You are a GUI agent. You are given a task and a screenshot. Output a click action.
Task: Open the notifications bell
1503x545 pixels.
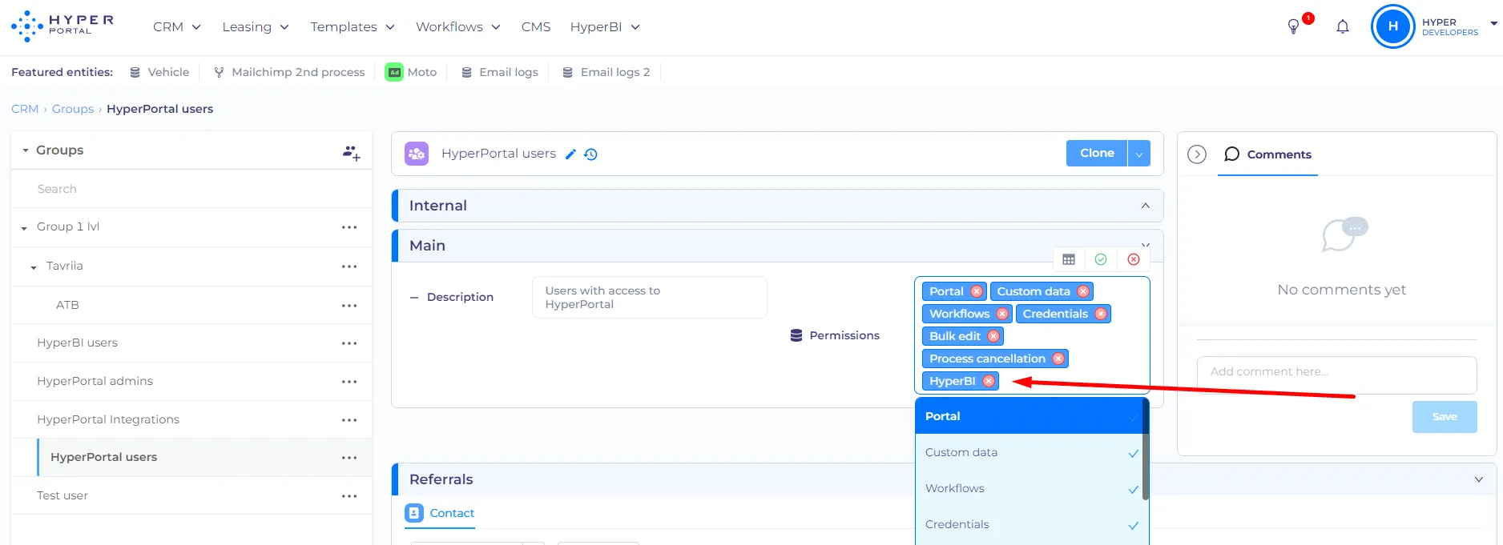[1343, 26]
